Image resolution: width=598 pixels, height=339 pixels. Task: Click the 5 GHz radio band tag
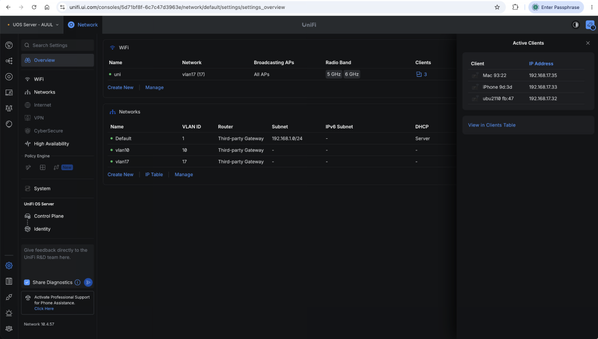333,74
